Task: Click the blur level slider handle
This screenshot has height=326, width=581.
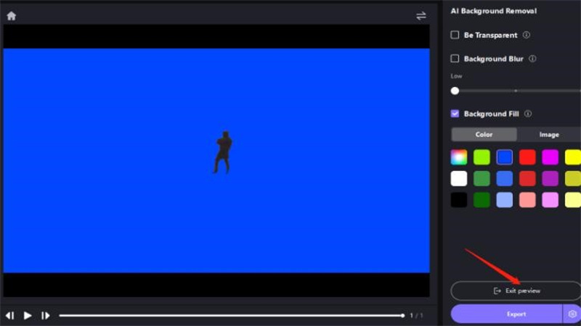Action: [455, 91]
